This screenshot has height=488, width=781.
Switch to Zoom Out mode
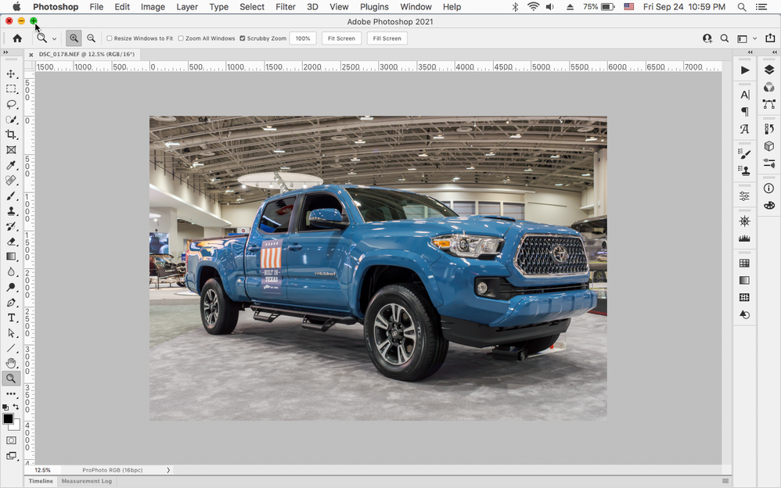(91, 38)
